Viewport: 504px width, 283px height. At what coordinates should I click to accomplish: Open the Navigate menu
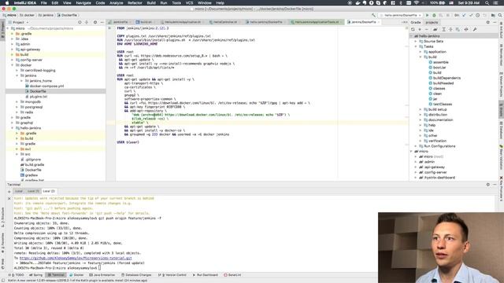point(83,3)
